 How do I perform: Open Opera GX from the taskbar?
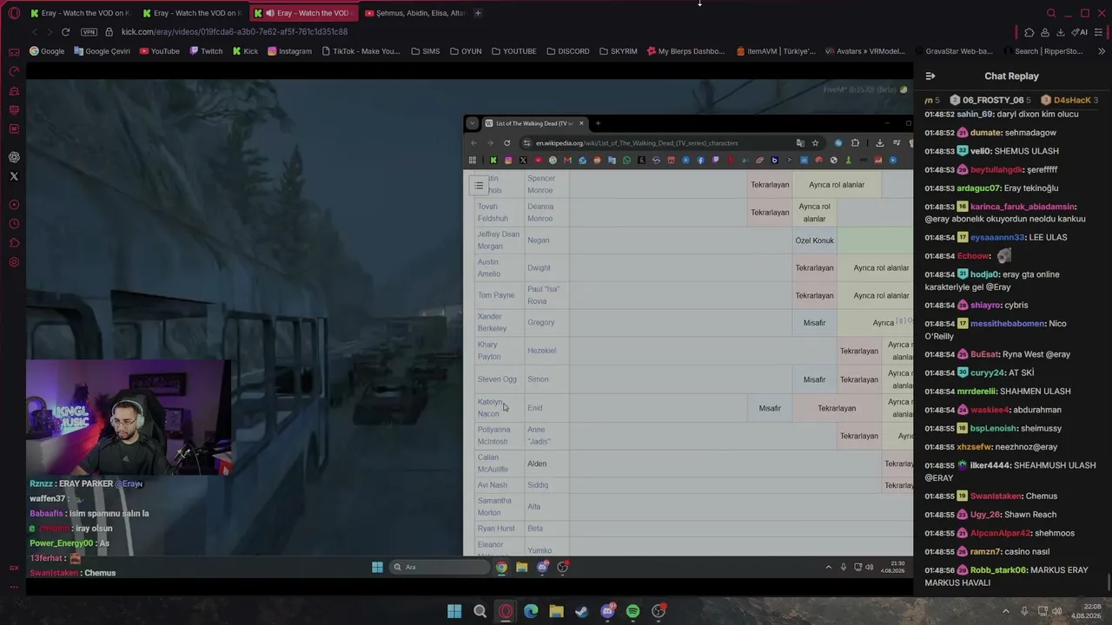(x=506, y=611)
